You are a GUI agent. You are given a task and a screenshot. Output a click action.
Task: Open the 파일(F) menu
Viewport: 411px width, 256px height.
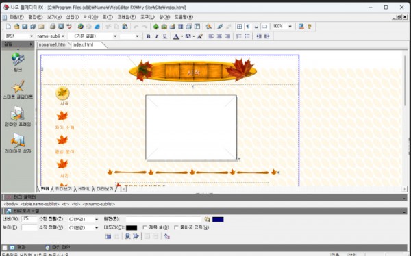16,17
